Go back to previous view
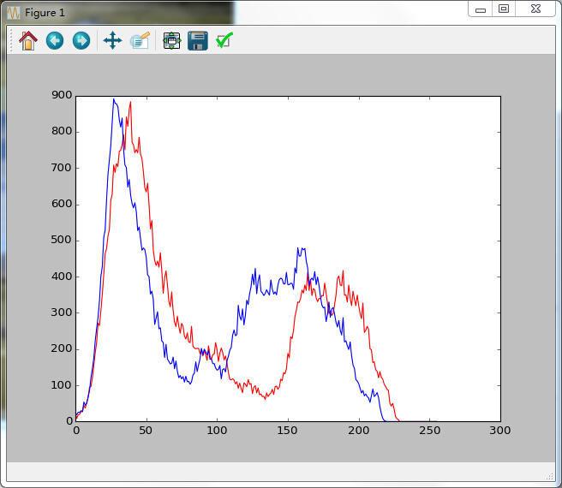Viewport: 562px width, 488px height. [55, 40]
